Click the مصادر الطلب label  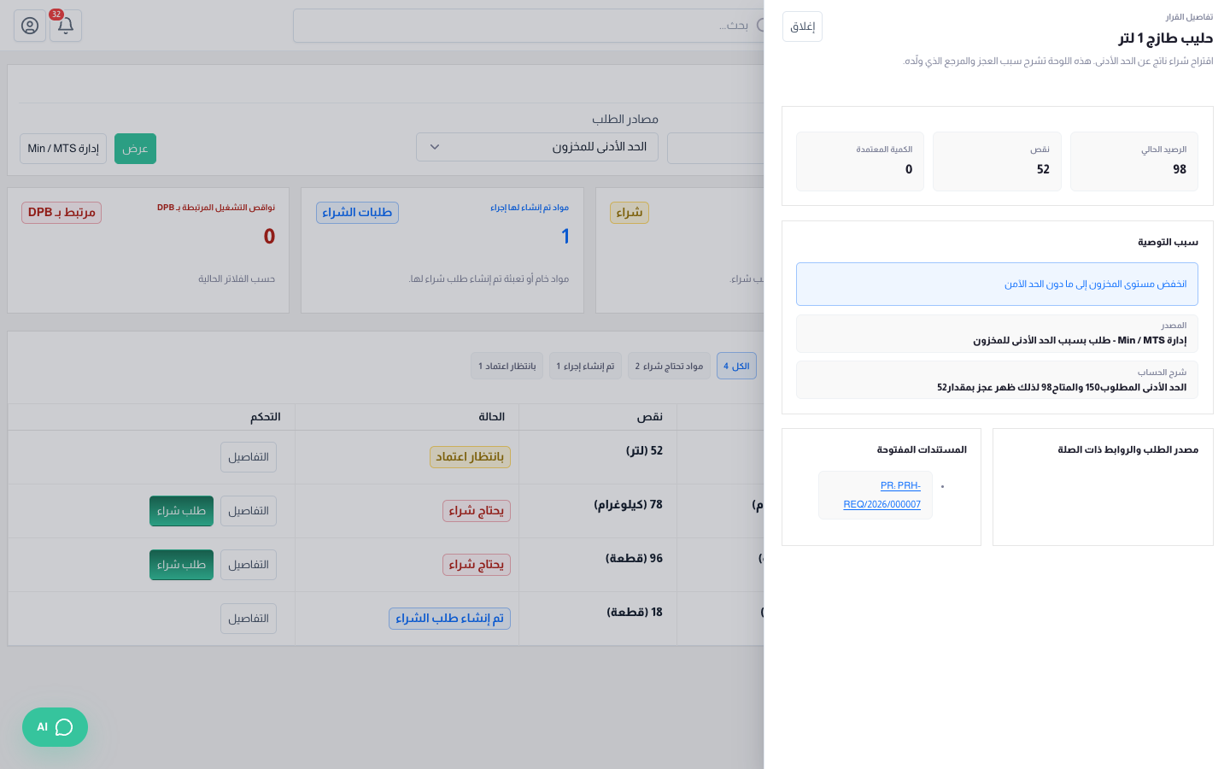tap(625, 120)
